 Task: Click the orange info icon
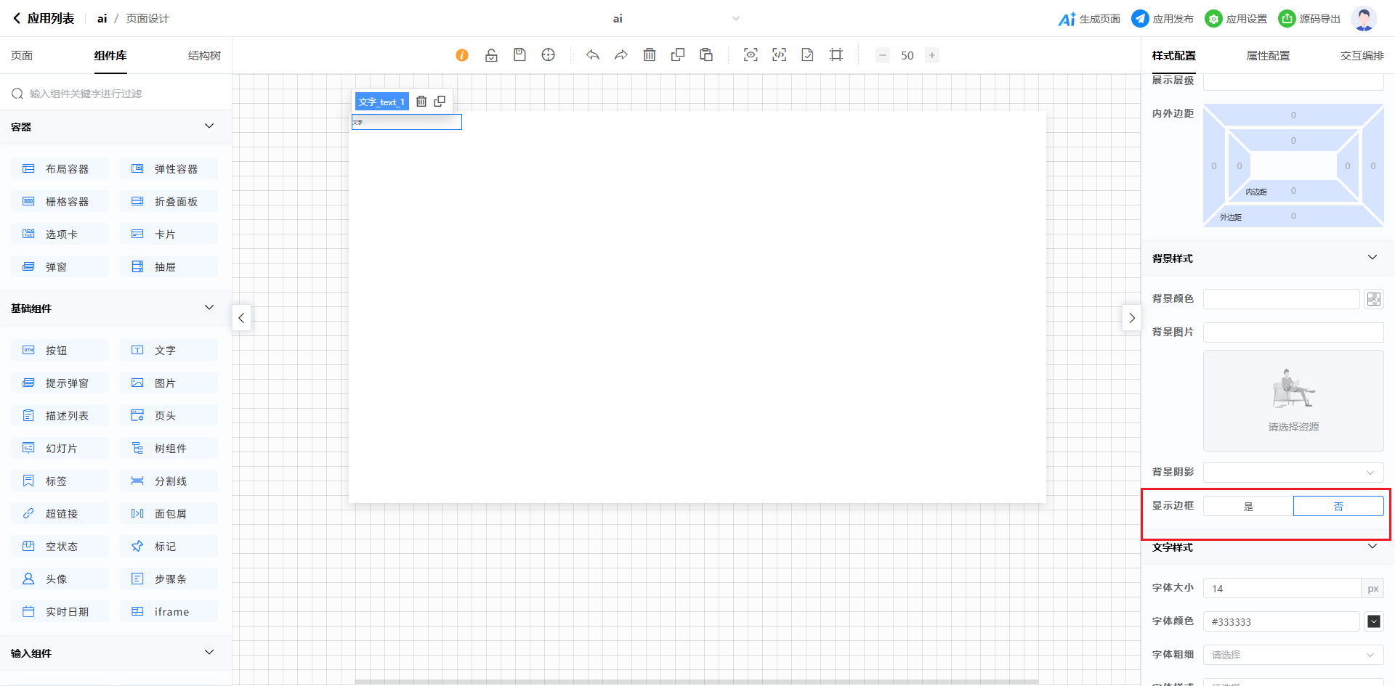pyautogui.click(x=462, y=55)
